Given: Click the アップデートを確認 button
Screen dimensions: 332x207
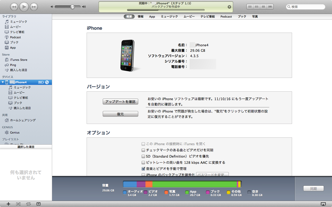Looking at the screenshot, I should [120, 102].
